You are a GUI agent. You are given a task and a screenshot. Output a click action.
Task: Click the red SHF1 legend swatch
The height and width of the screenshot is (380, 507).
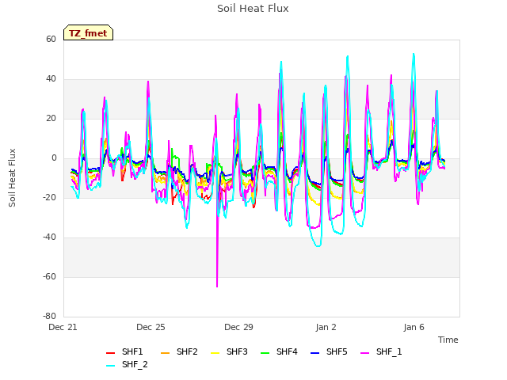111,353
